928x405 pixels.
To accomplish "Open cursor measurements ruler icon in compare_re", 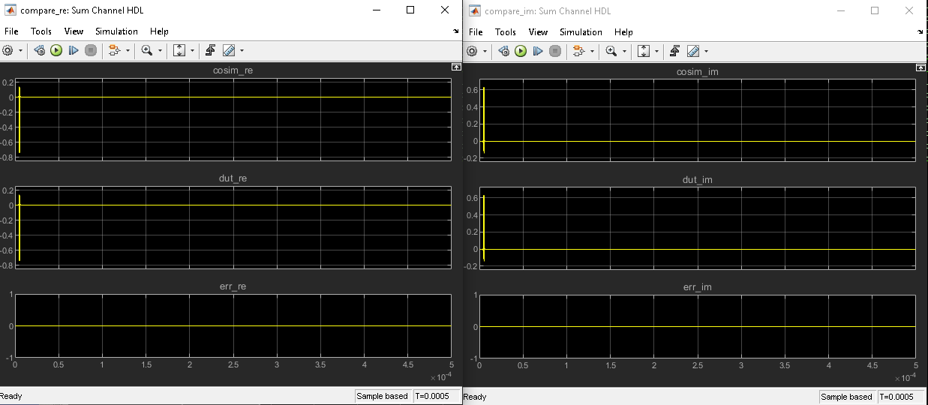I will click(x=229, y=50).
